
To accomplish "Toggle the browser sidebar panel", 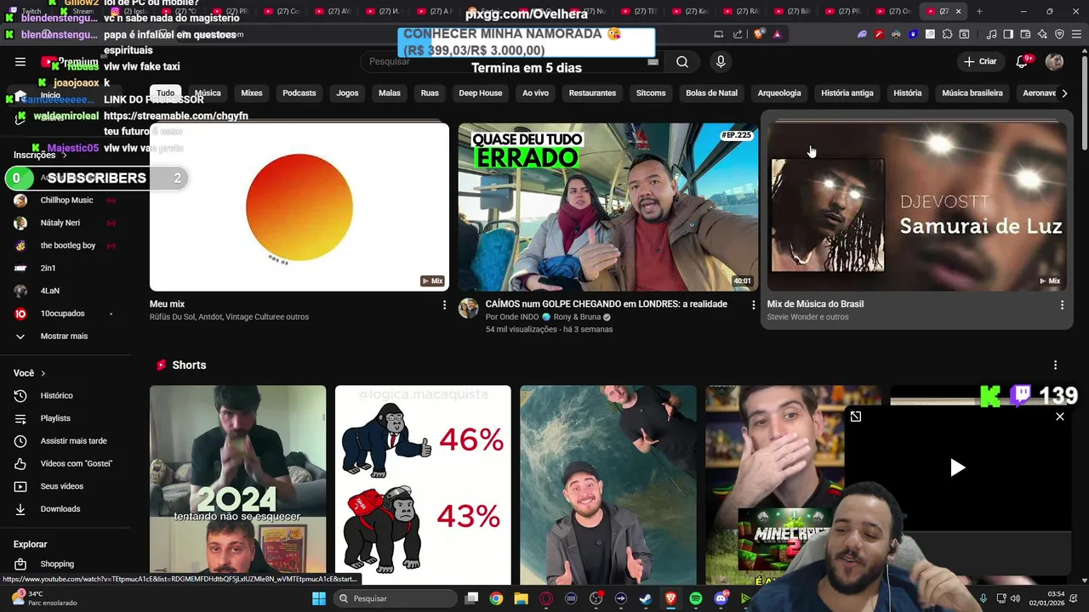I will point(1008,34).
